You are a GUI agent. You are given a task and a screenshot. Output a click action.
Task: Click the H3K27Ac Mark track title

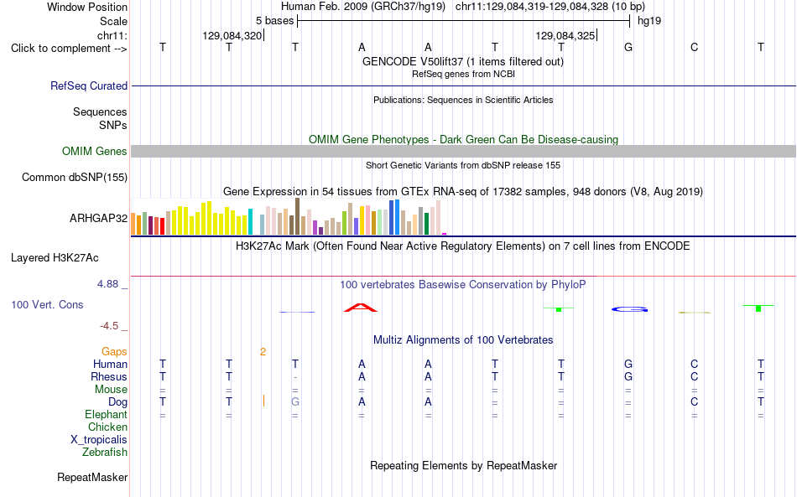tap(462, 246)
